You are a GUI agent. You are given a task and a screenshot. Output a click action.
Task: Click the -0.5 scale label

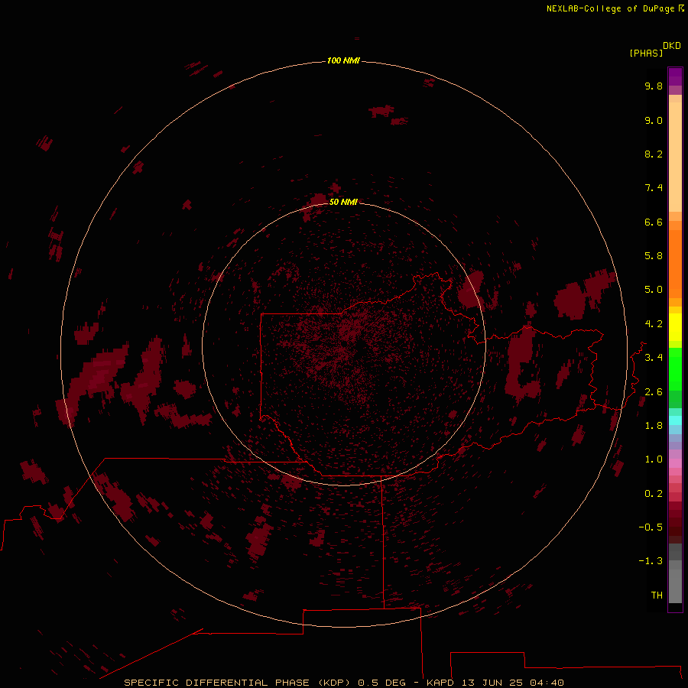(x=651, y=527)
